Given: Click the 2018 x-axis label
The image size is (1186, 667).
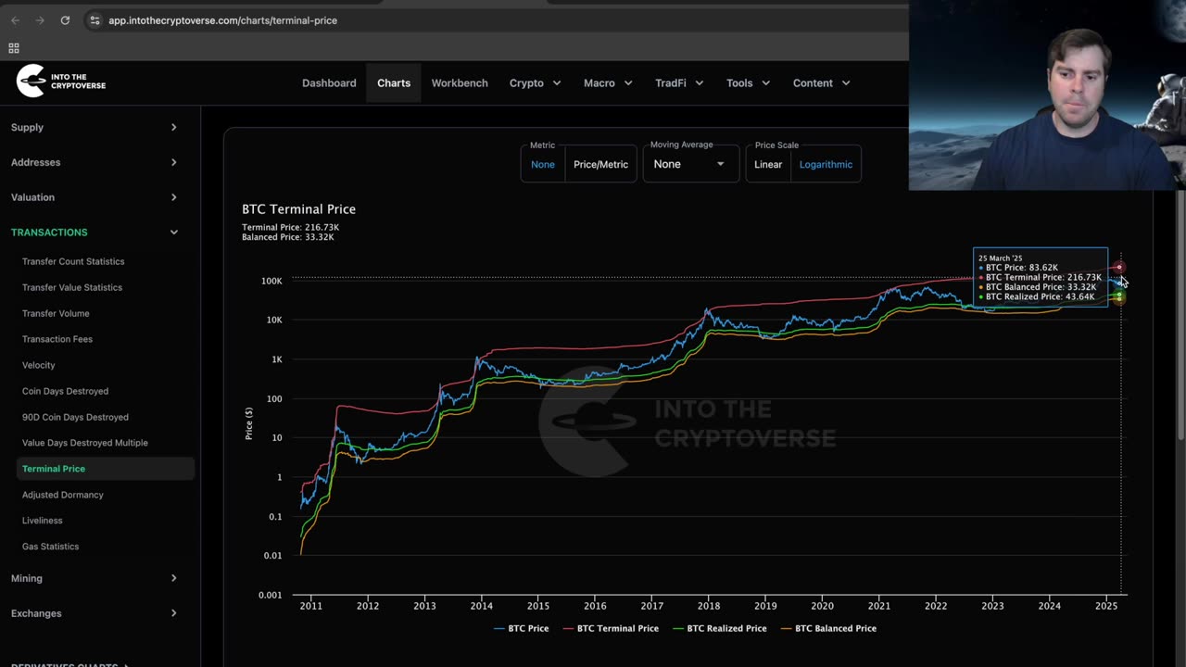Looking at the screenshot, I should coord(709,606).
